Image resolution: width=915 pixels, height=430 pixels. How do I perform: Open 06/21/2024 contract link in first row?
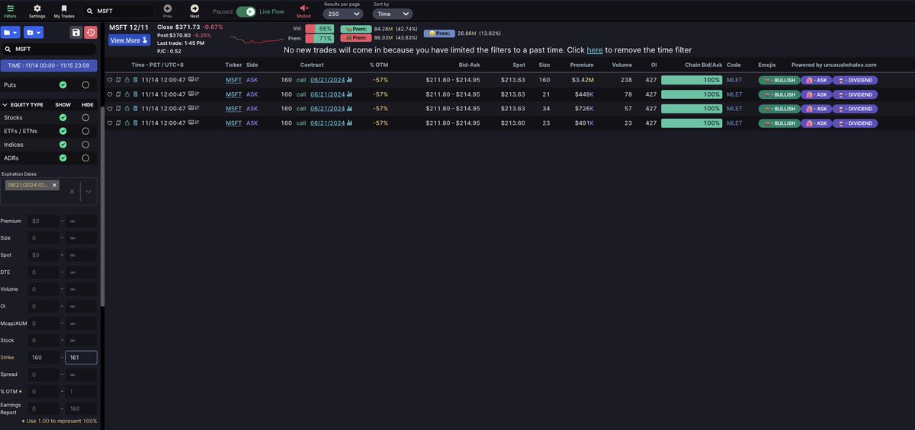click(x=327, y=80)
